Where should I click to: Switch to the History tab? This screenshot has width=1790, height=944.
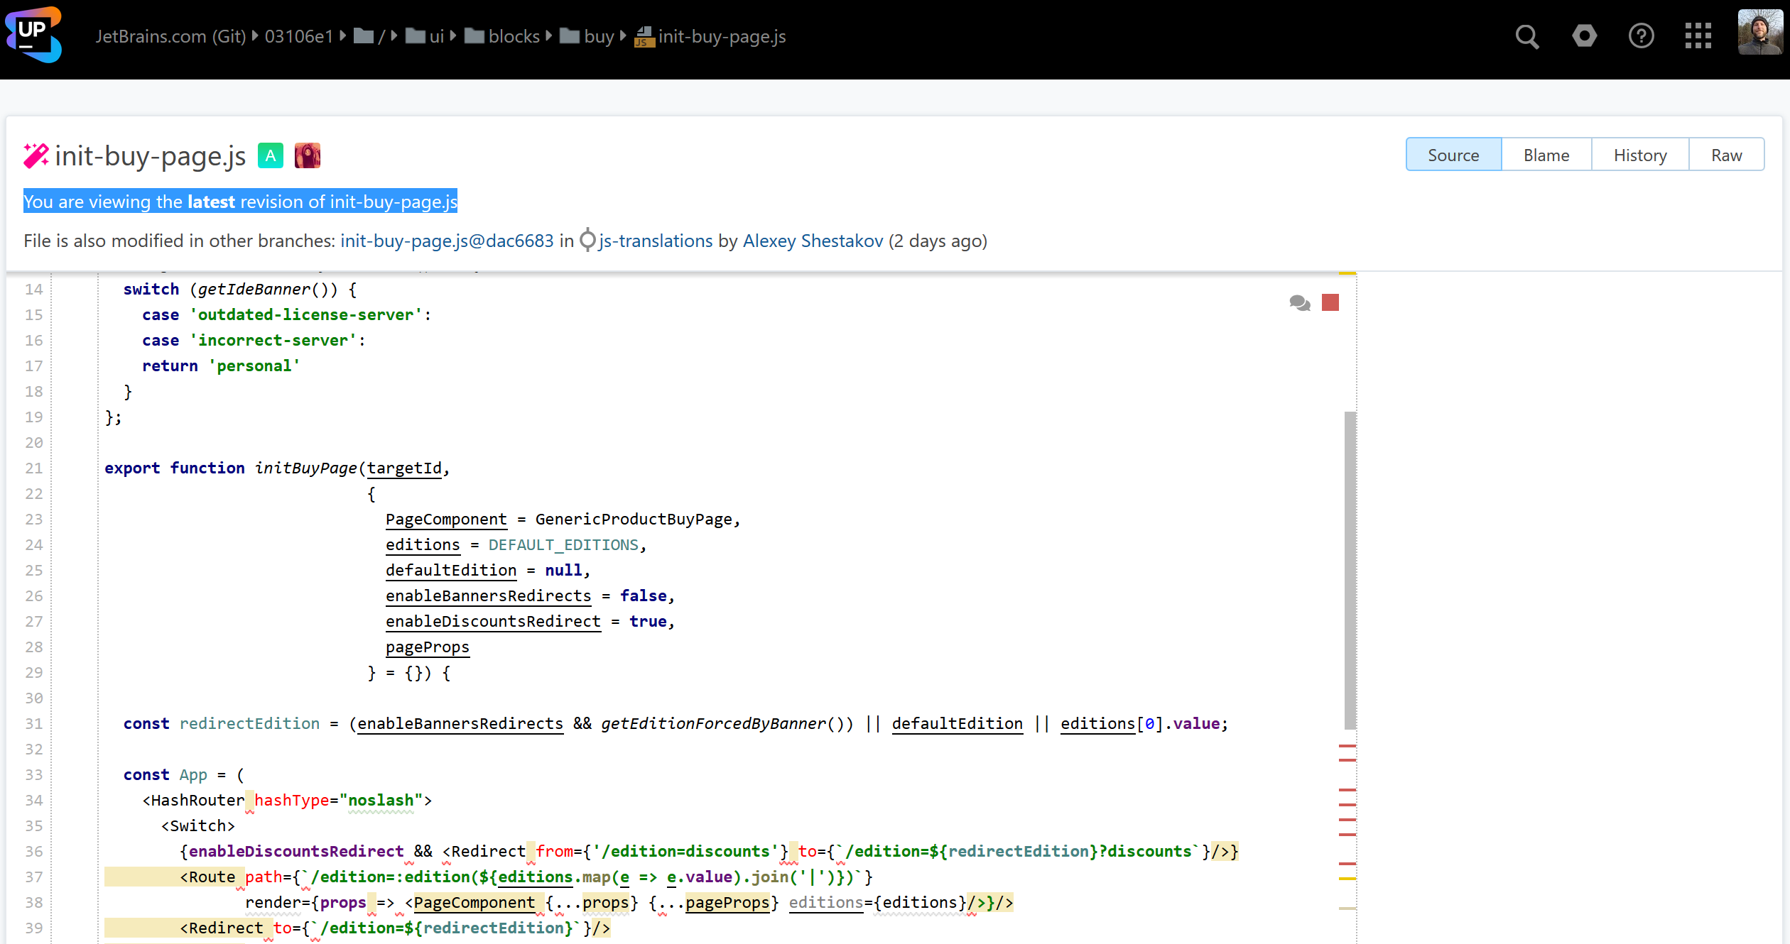1639,155
